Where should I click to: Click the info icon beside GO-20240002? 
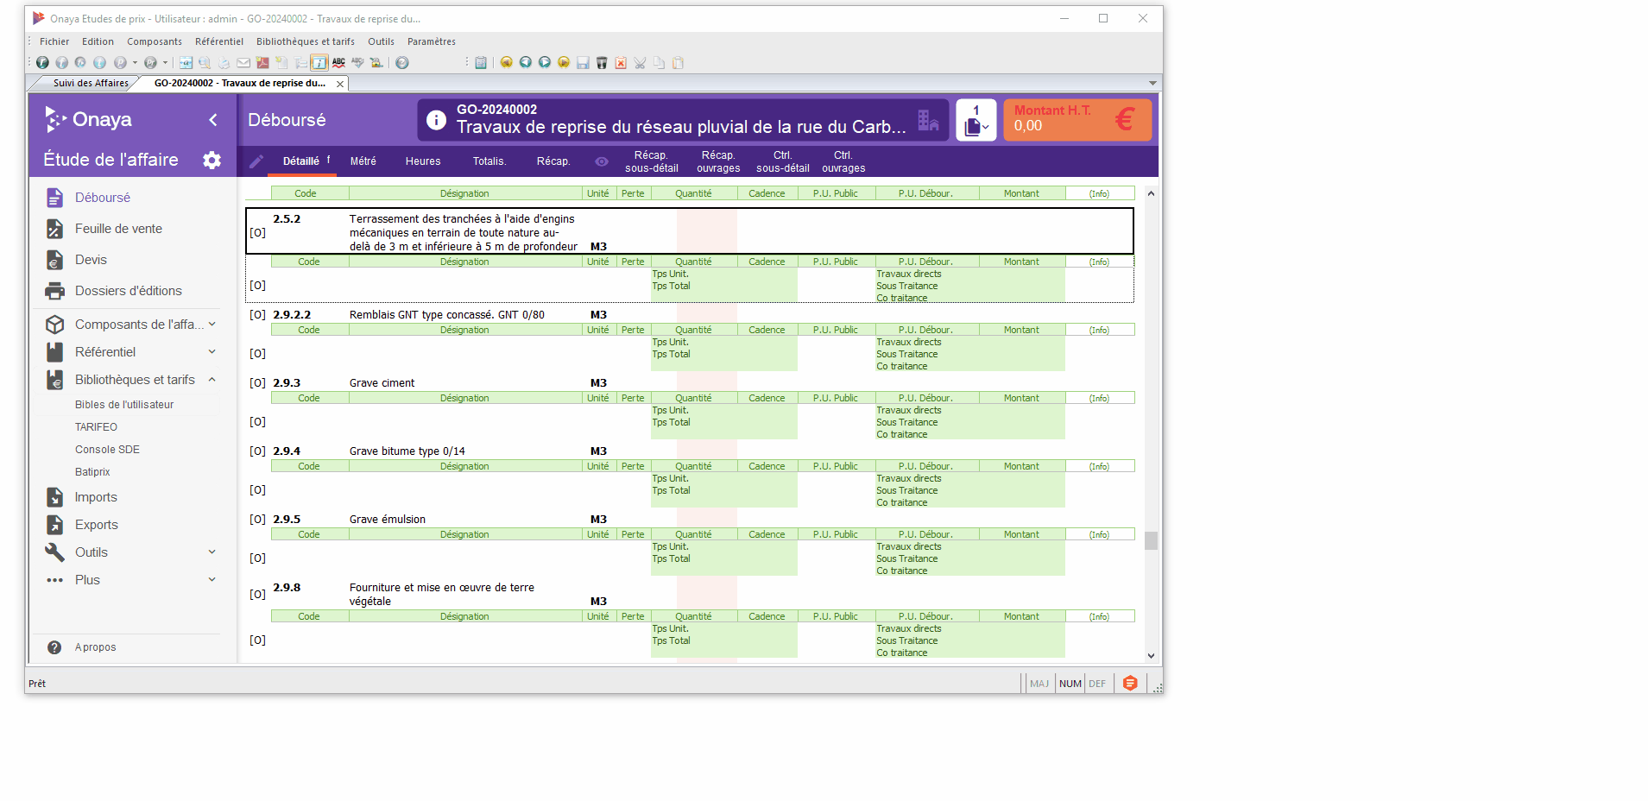[437, 120]
